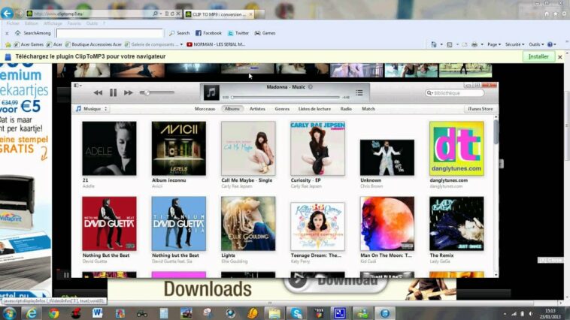This screenshot has width=570, height=320.
Task: Open Adele's 21 album cover
Action: click(x=109, y=148)
